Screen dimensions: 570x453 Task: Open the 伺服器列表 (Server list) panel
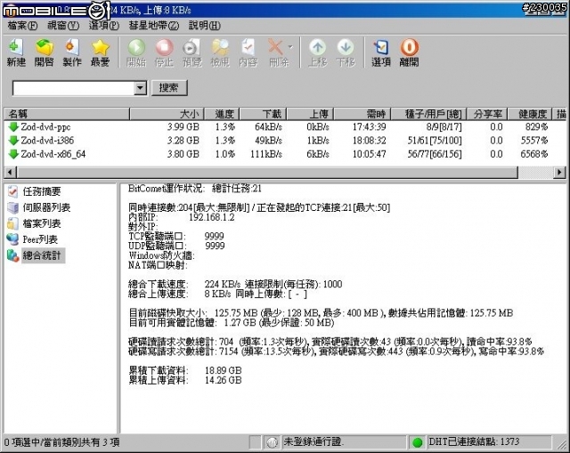pos(46,207)
